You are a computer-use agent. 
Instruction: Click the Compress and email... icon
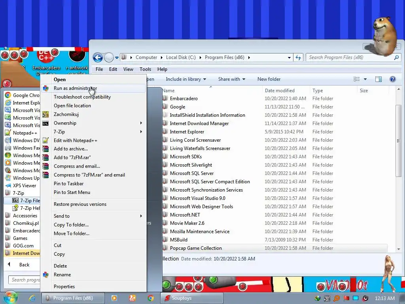tap(45, 166)
